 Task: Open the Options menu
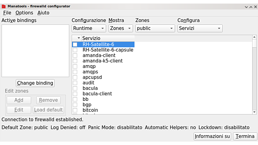24,13
